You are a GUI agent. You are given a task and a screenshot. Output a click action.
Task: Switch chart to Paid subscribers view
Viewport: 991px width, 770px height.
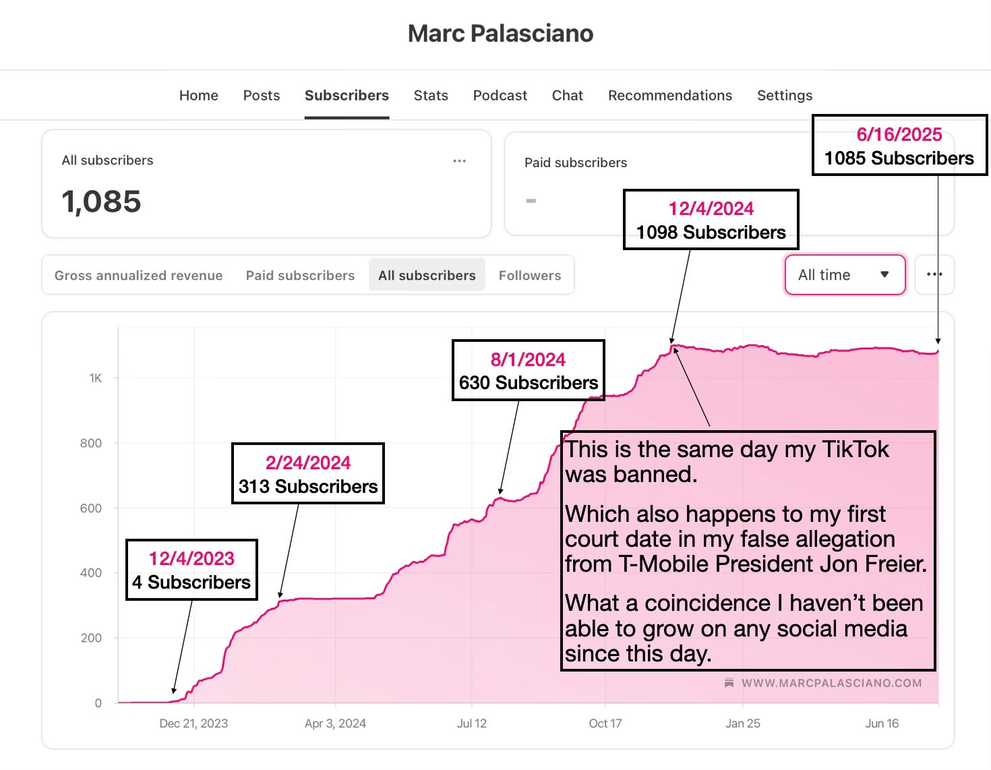pyautogui.click(x=300, y=275)
